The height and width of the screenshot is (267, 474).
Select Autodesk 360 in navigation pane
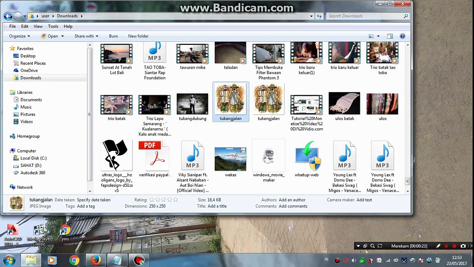33,173
